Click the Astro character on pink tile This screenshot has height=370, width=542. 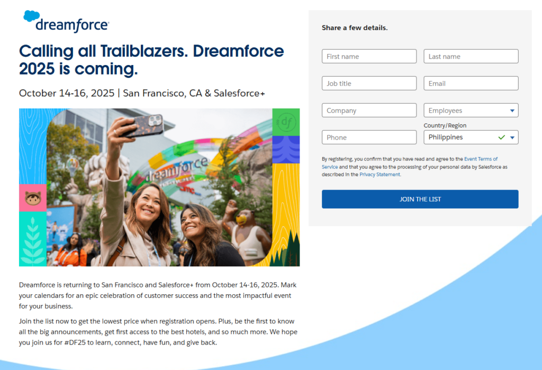click(x=33, y=198)
